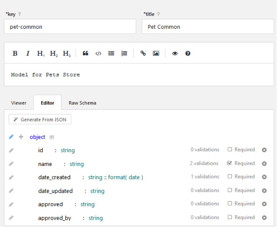Toggle italic formatting in the editor toolbar
The image size is (277, 227).
coord(28,53)
